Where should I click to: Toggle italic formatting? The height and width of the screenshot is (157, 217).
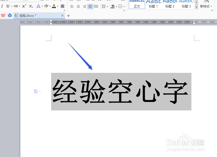coord(2,6)
